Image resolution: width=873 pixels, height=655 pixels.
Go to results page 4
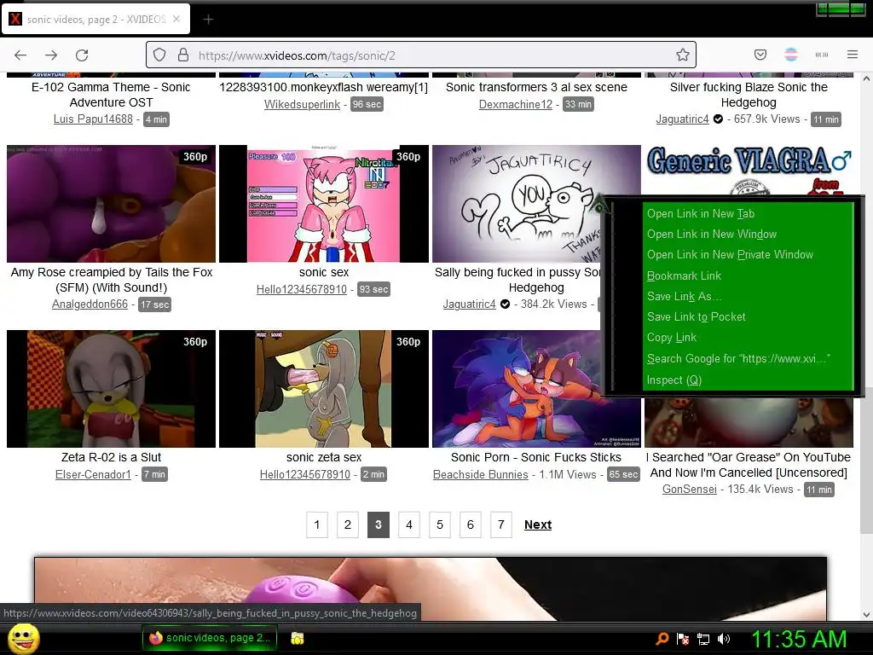(408, 525)
